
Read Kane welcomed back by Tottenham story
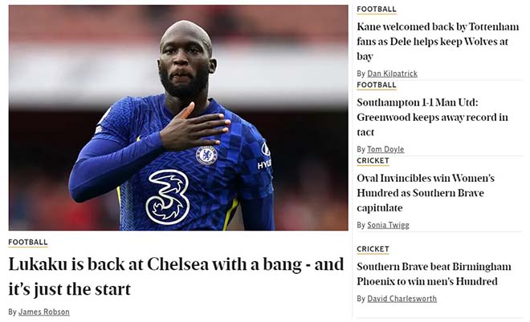pyautogui.click(x=438, y=42)
